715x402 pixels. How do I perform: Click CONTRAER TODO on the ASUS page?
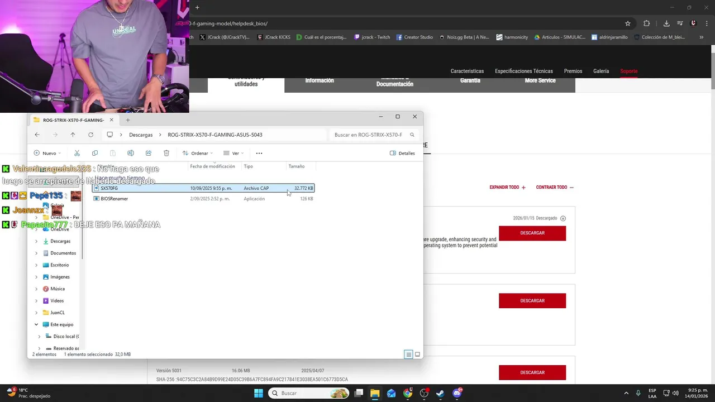point(555,188)
